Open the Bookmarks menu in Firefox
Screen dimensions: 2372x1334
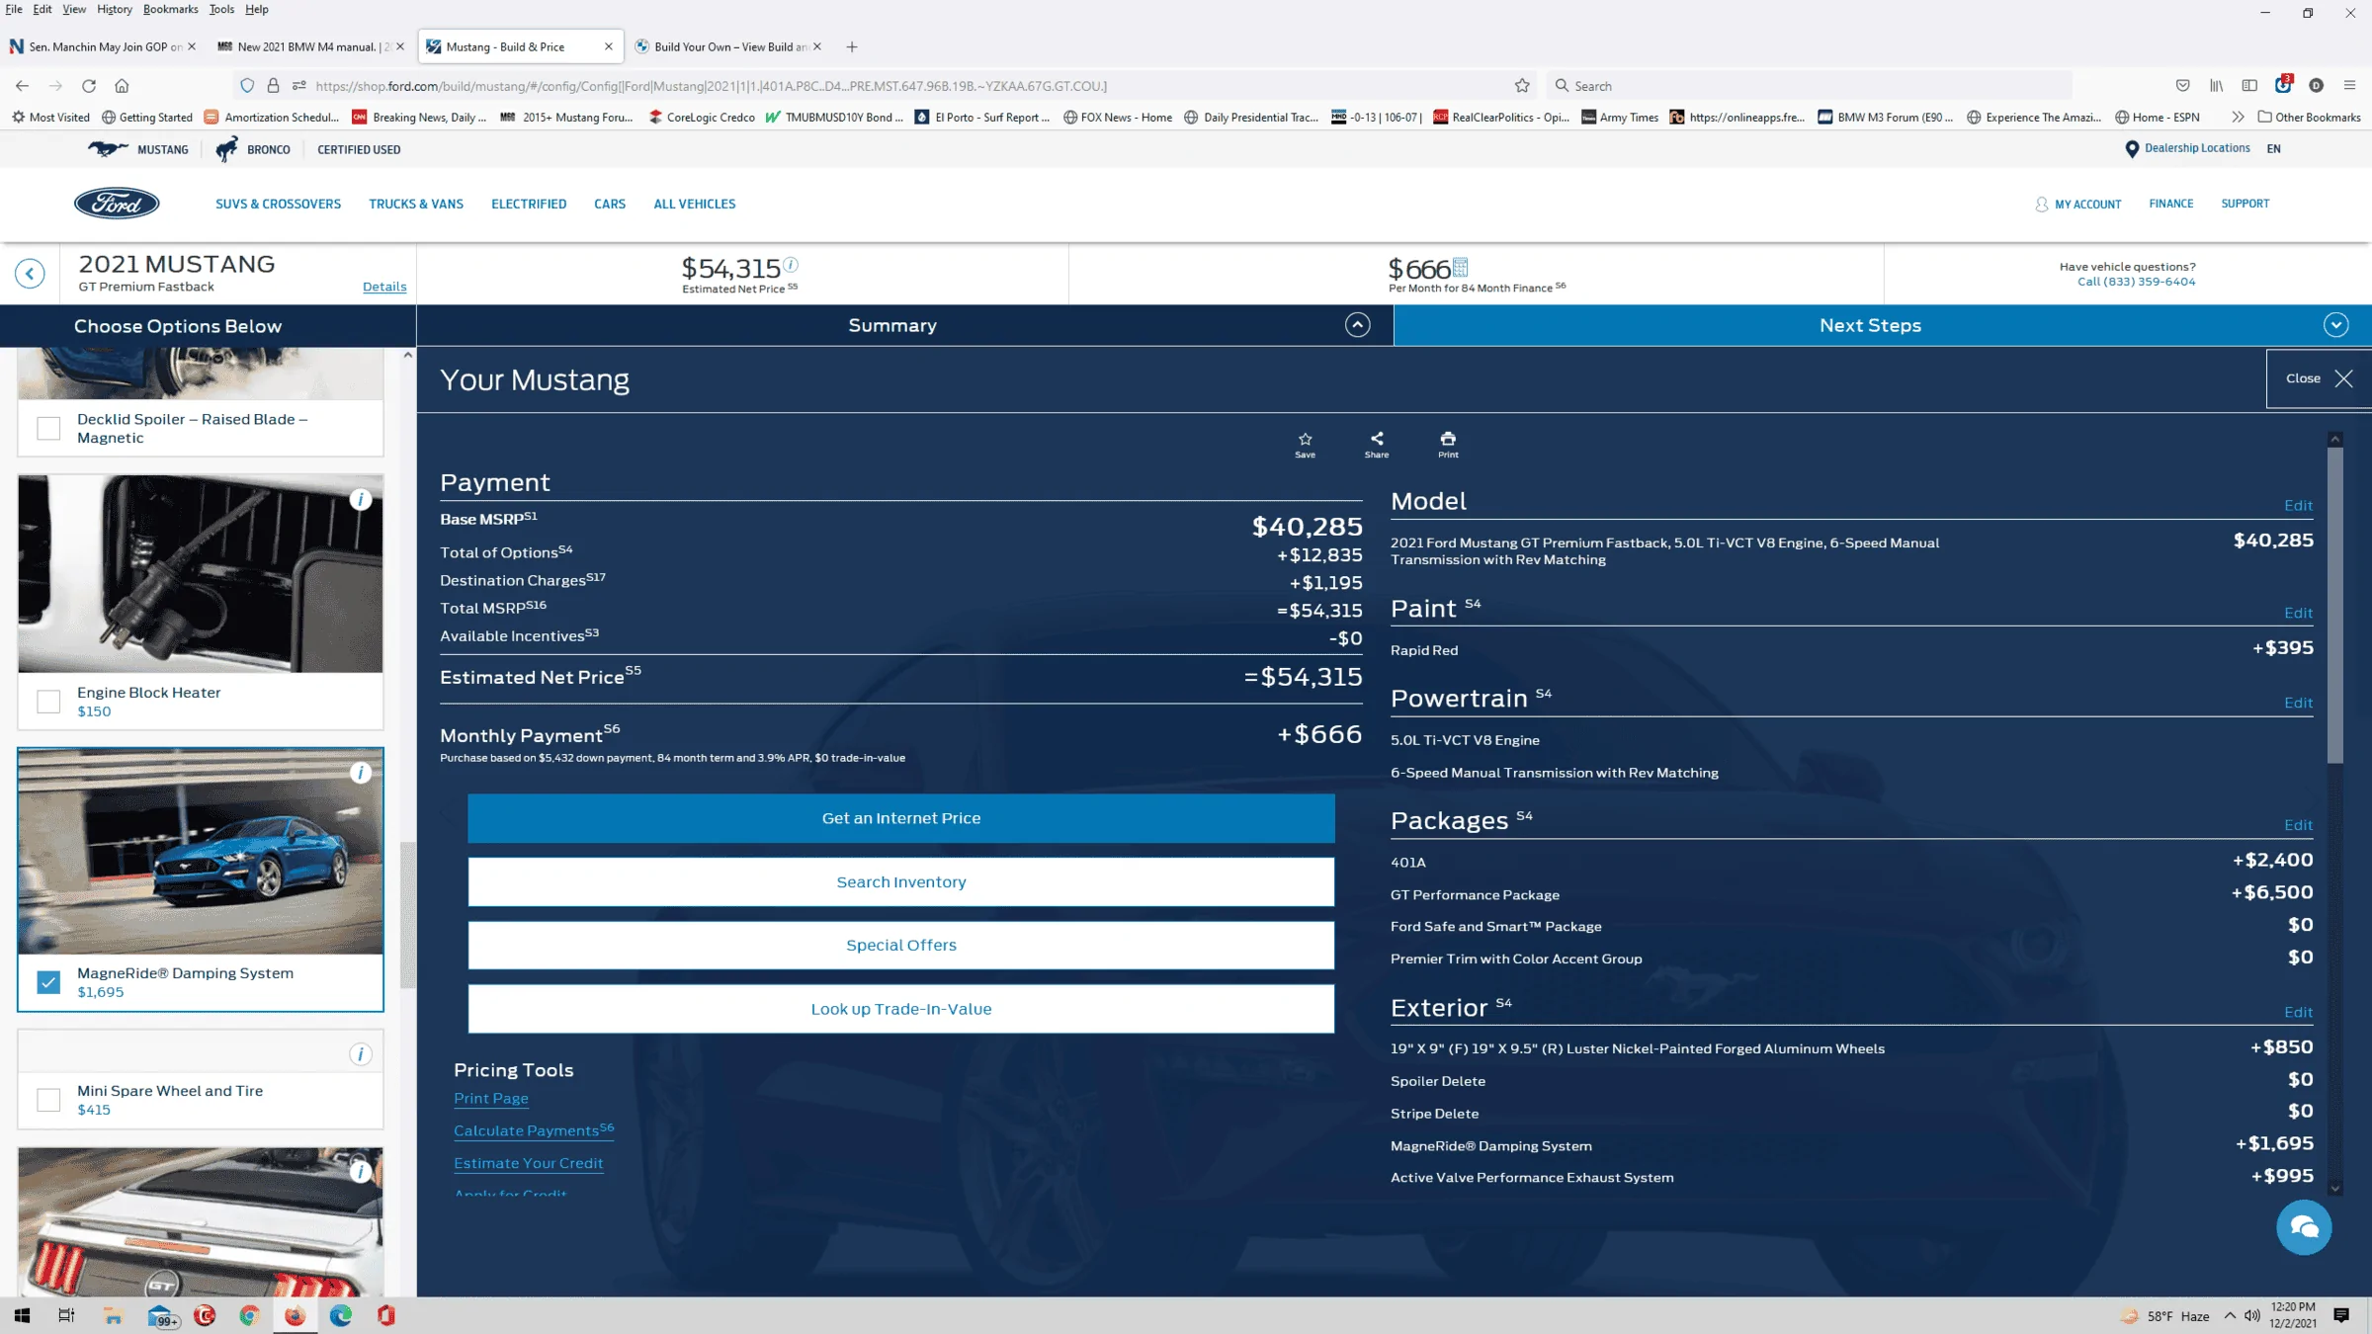click(170, 9)
